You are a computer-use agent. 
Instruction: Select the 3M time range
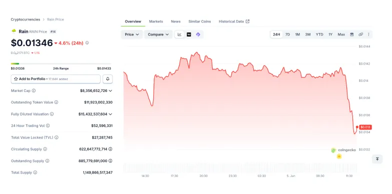(x=308, y=34)
